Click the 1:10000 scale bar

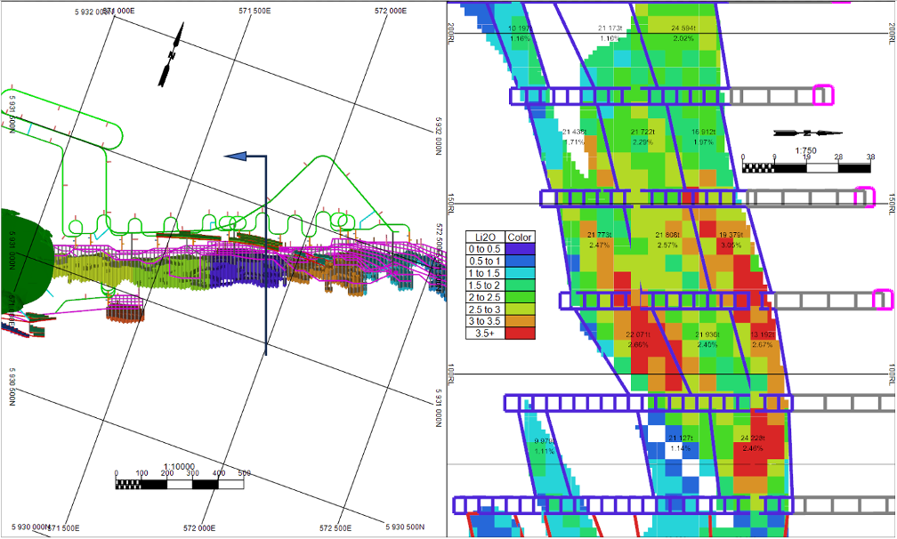180,484
